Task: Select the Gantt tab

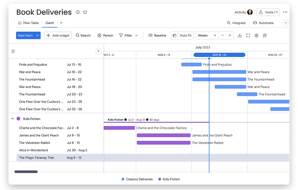Action: click(50, 23)
